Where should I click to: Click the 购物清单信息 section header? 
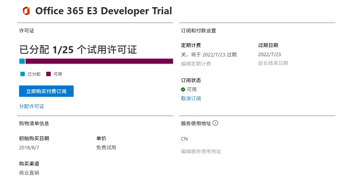pos(34,123)
